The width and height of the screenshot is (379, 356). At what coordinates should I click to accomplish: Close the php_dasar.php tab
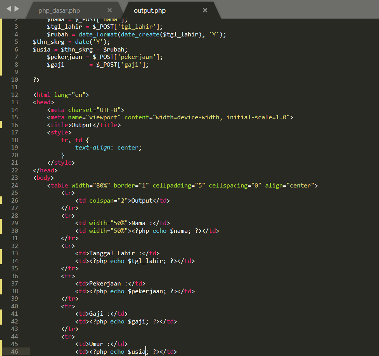point(110,10)
